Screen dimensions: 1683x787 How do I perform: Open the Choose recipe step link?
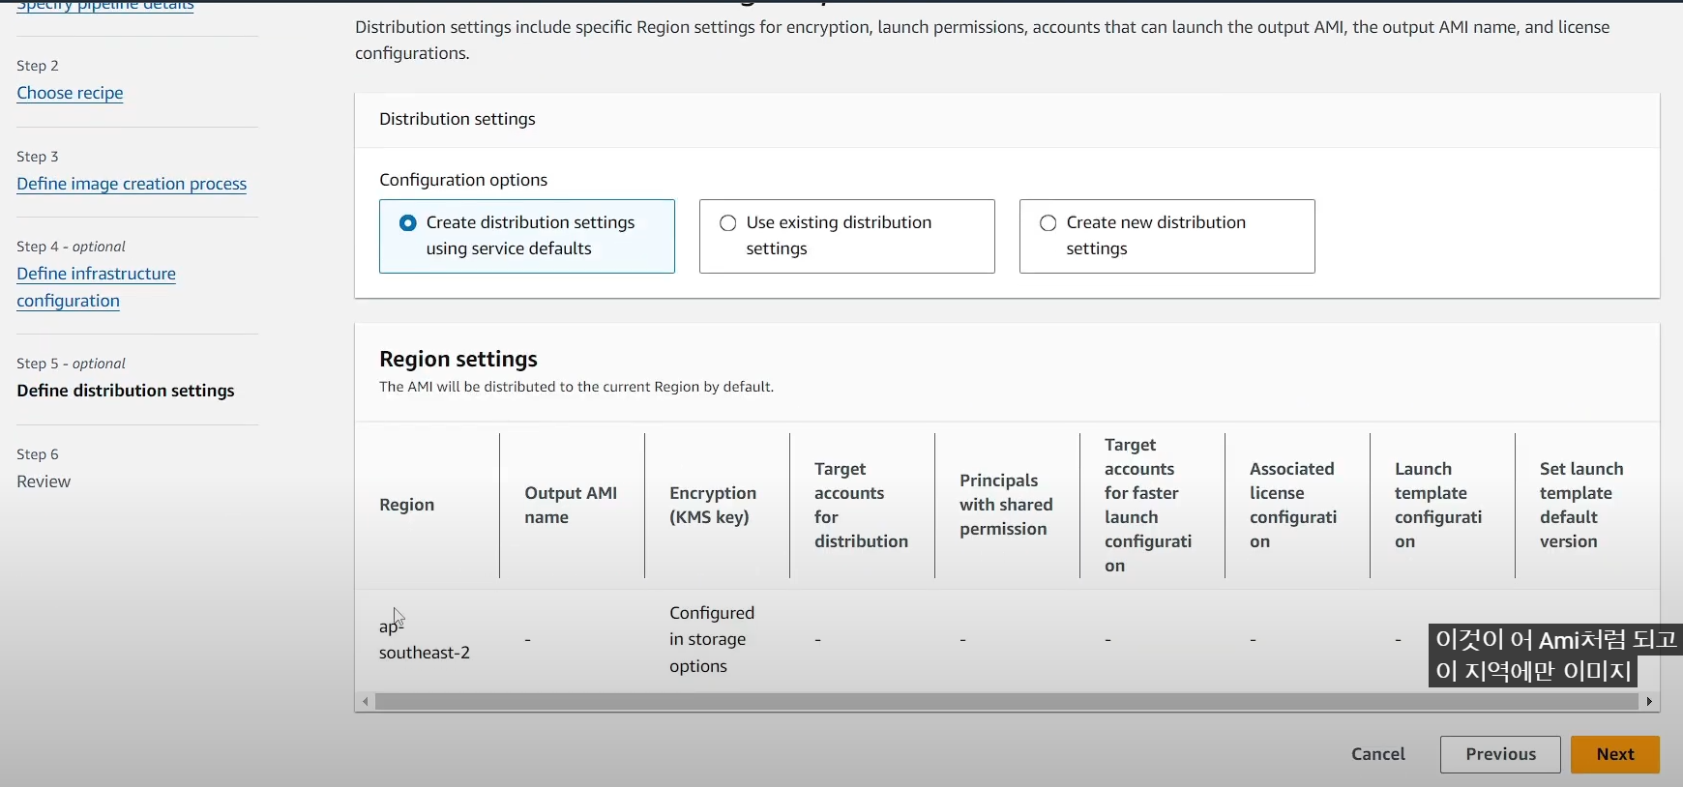pyautogui.click(x=70, y=93)
